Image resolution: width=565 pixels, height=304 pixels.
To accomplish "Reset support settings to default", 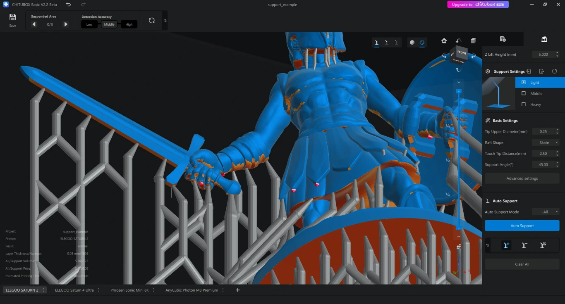I will pyautogui.click(x=555, y=71).
